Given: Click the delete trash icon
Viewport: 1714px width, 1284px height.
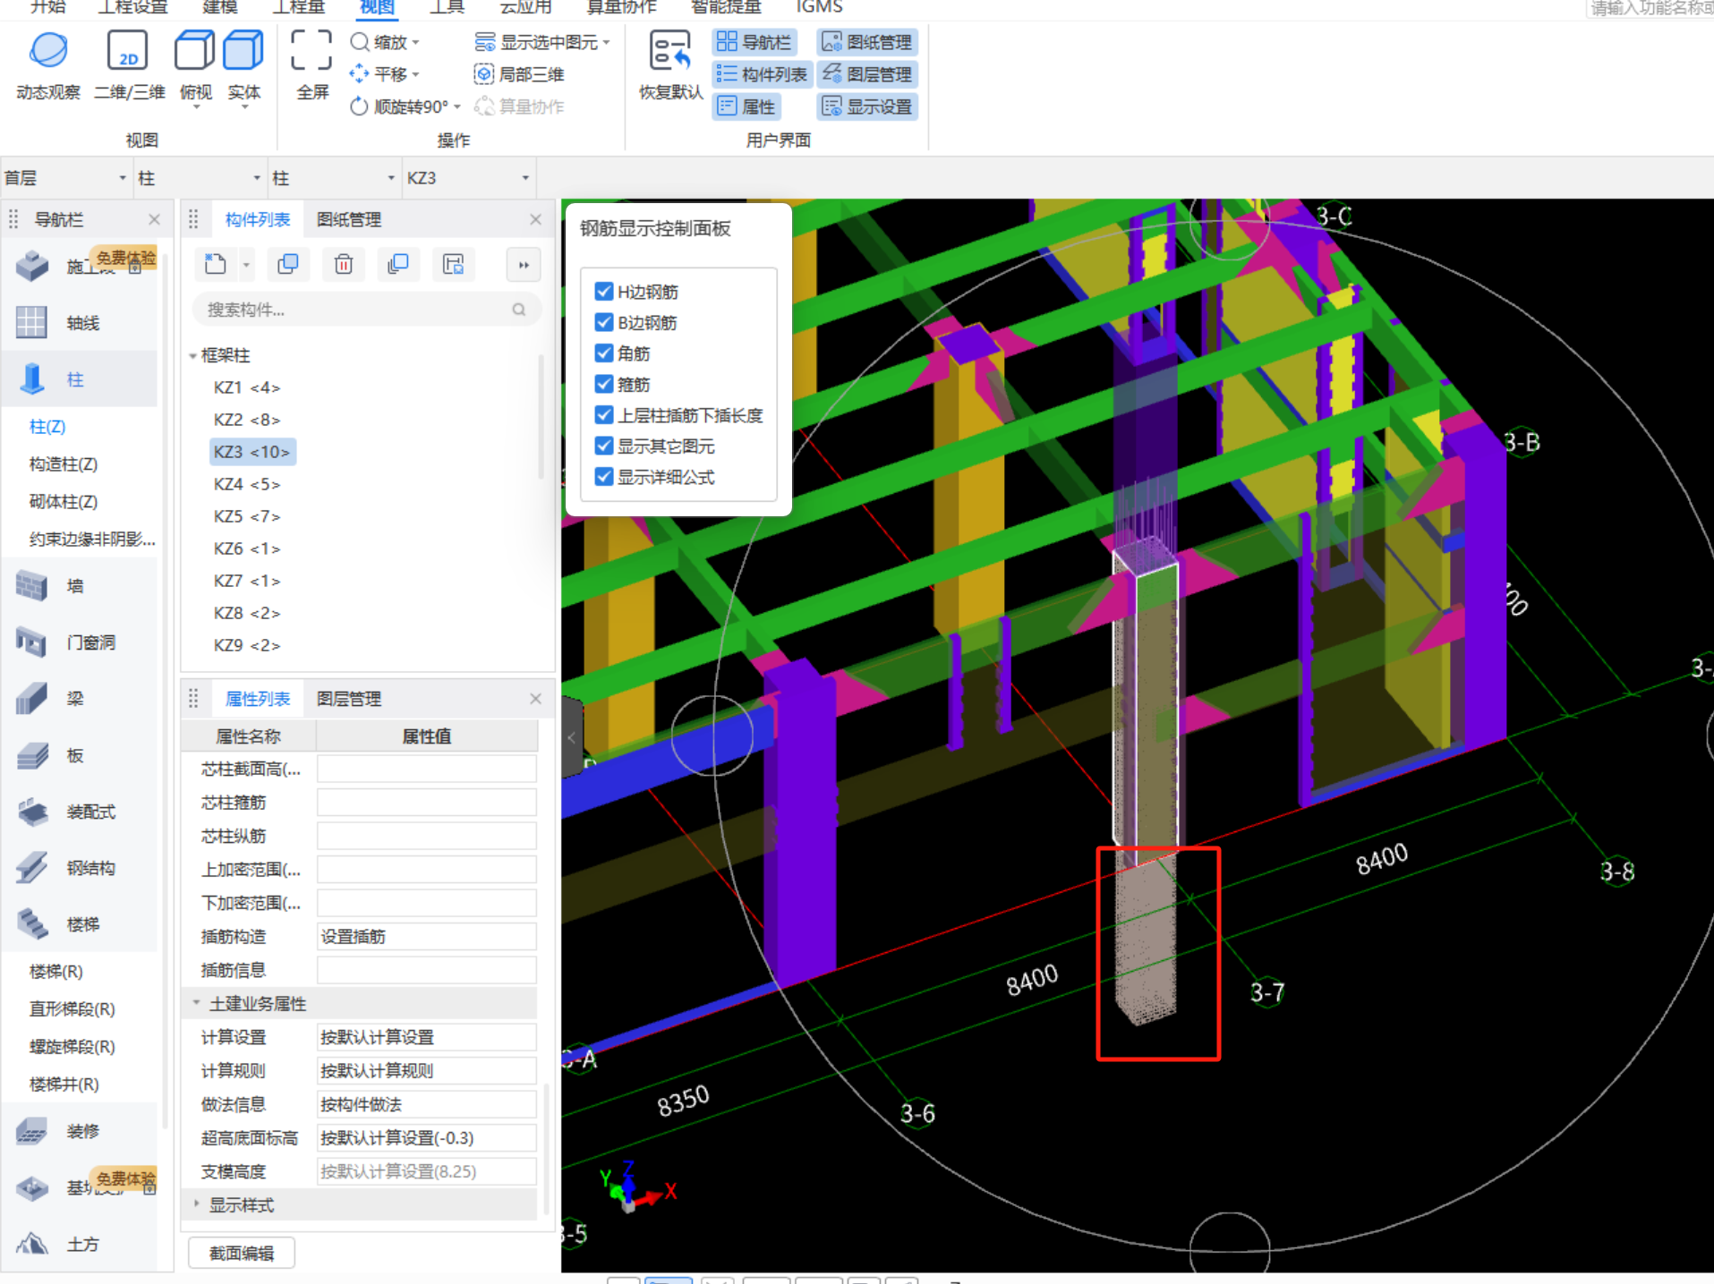Looking at the screenshot, I should click(x=344, y=264).
